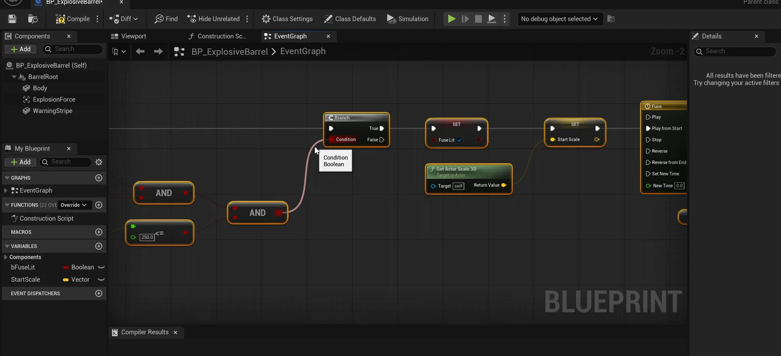Toggle the Fuse Lit checkbox on SET node
Viewport: 781px width, 356px height.
coord(459,140)
